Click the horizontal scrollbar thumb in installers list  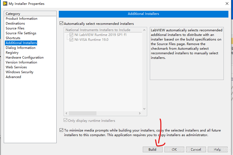point(83,113)
